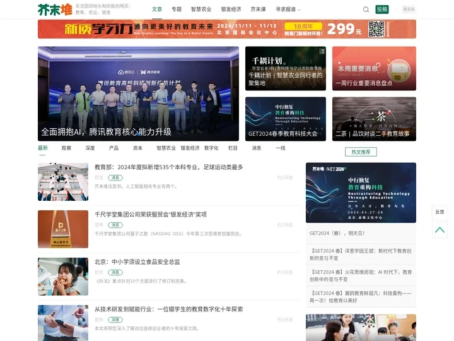Select the 一线 article tab
Viewport: 454px width, 341px height.
pyautogui.click(x=281, y=148)
